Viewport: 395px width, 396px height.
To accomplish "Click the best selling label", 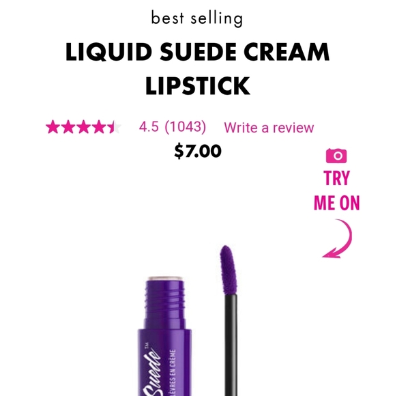I will point(197,18).
